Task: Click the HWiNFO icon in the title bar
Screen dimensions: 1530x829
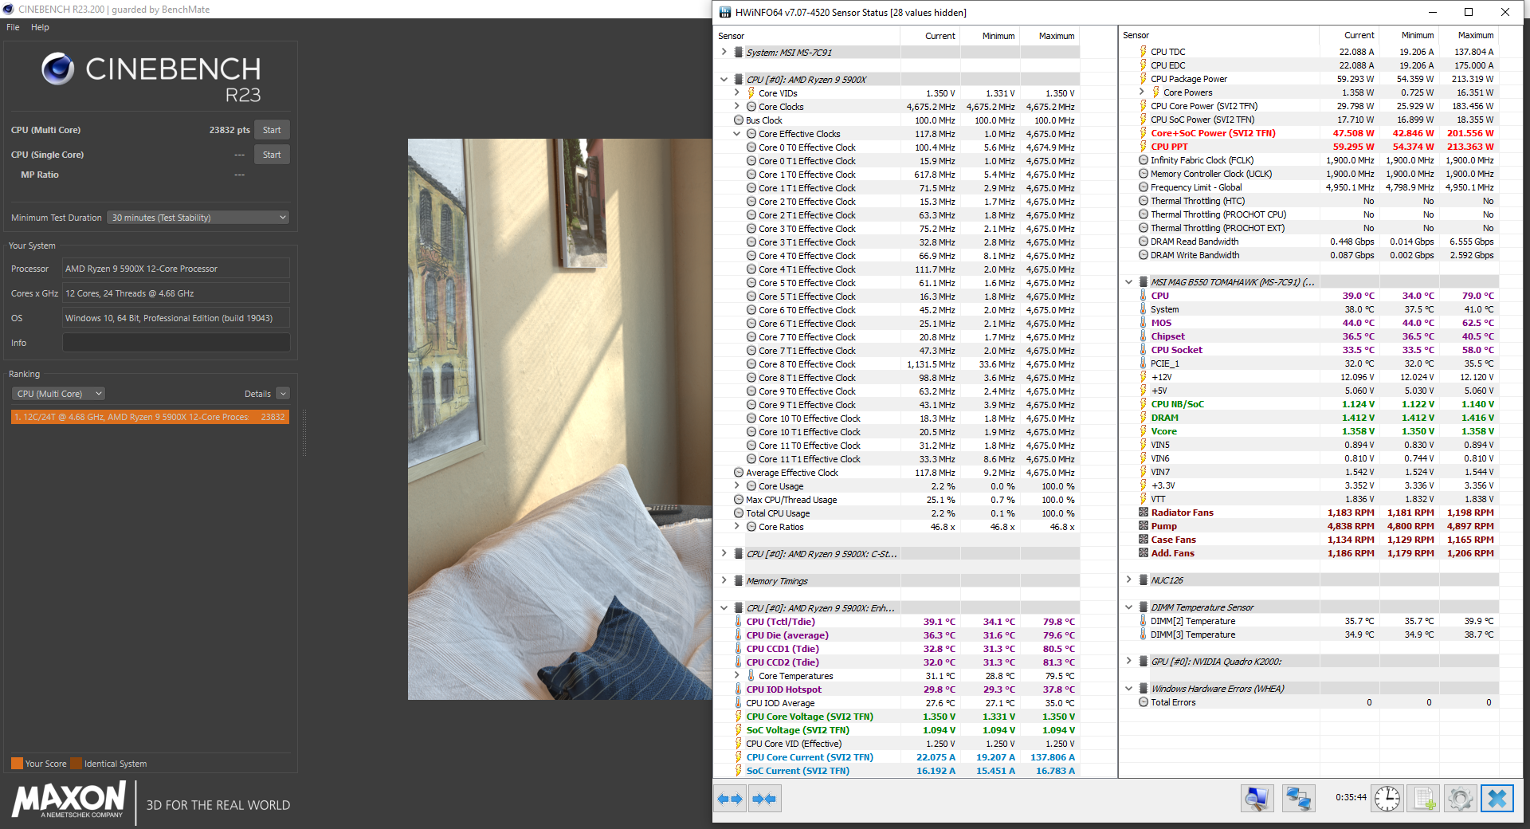Action: [x=725, y=12]
